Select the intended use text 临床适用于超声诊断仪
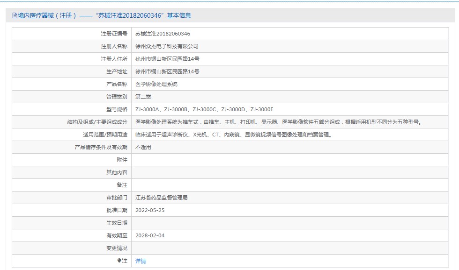The width and height of the screenshot is (459, 270). pyautogui.click(x=234, y=135)
